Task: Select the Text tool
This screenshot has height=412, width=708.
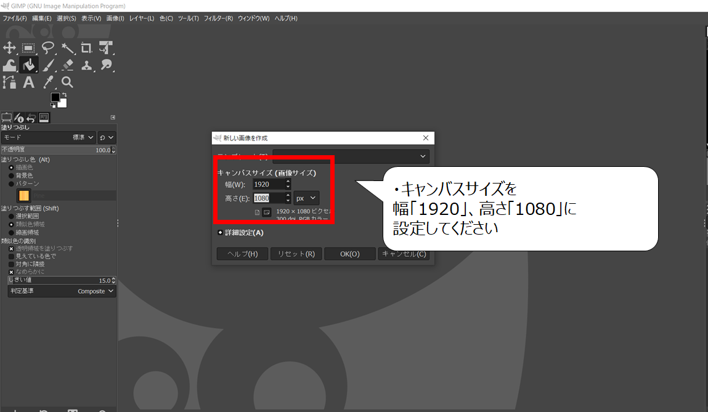Action: (28, 82)
